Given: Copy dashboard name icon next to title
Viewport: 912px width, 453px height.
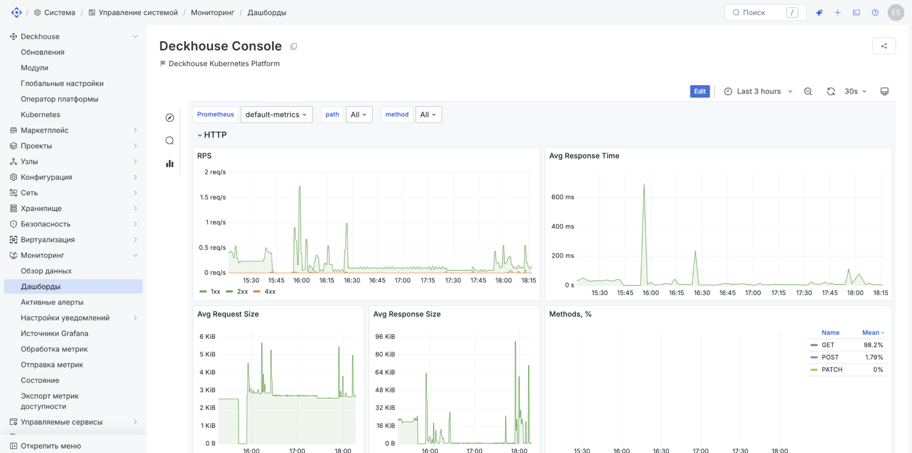Looking at the screenshot, I should (294, 46).
